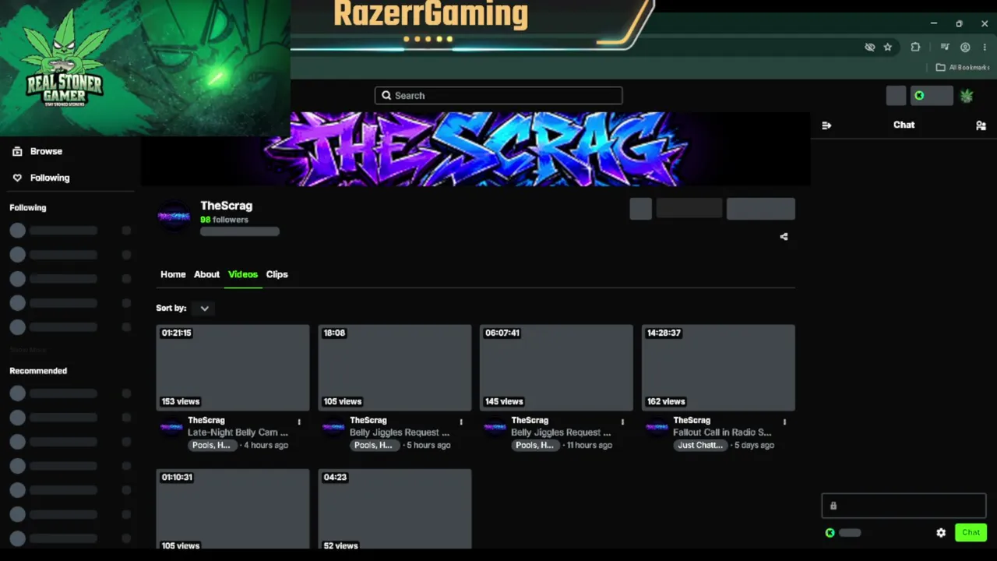This screenshot has width=997, height=561.
Task: Open options menu for the 11 hours ago video
Action: tap(622, 422)
